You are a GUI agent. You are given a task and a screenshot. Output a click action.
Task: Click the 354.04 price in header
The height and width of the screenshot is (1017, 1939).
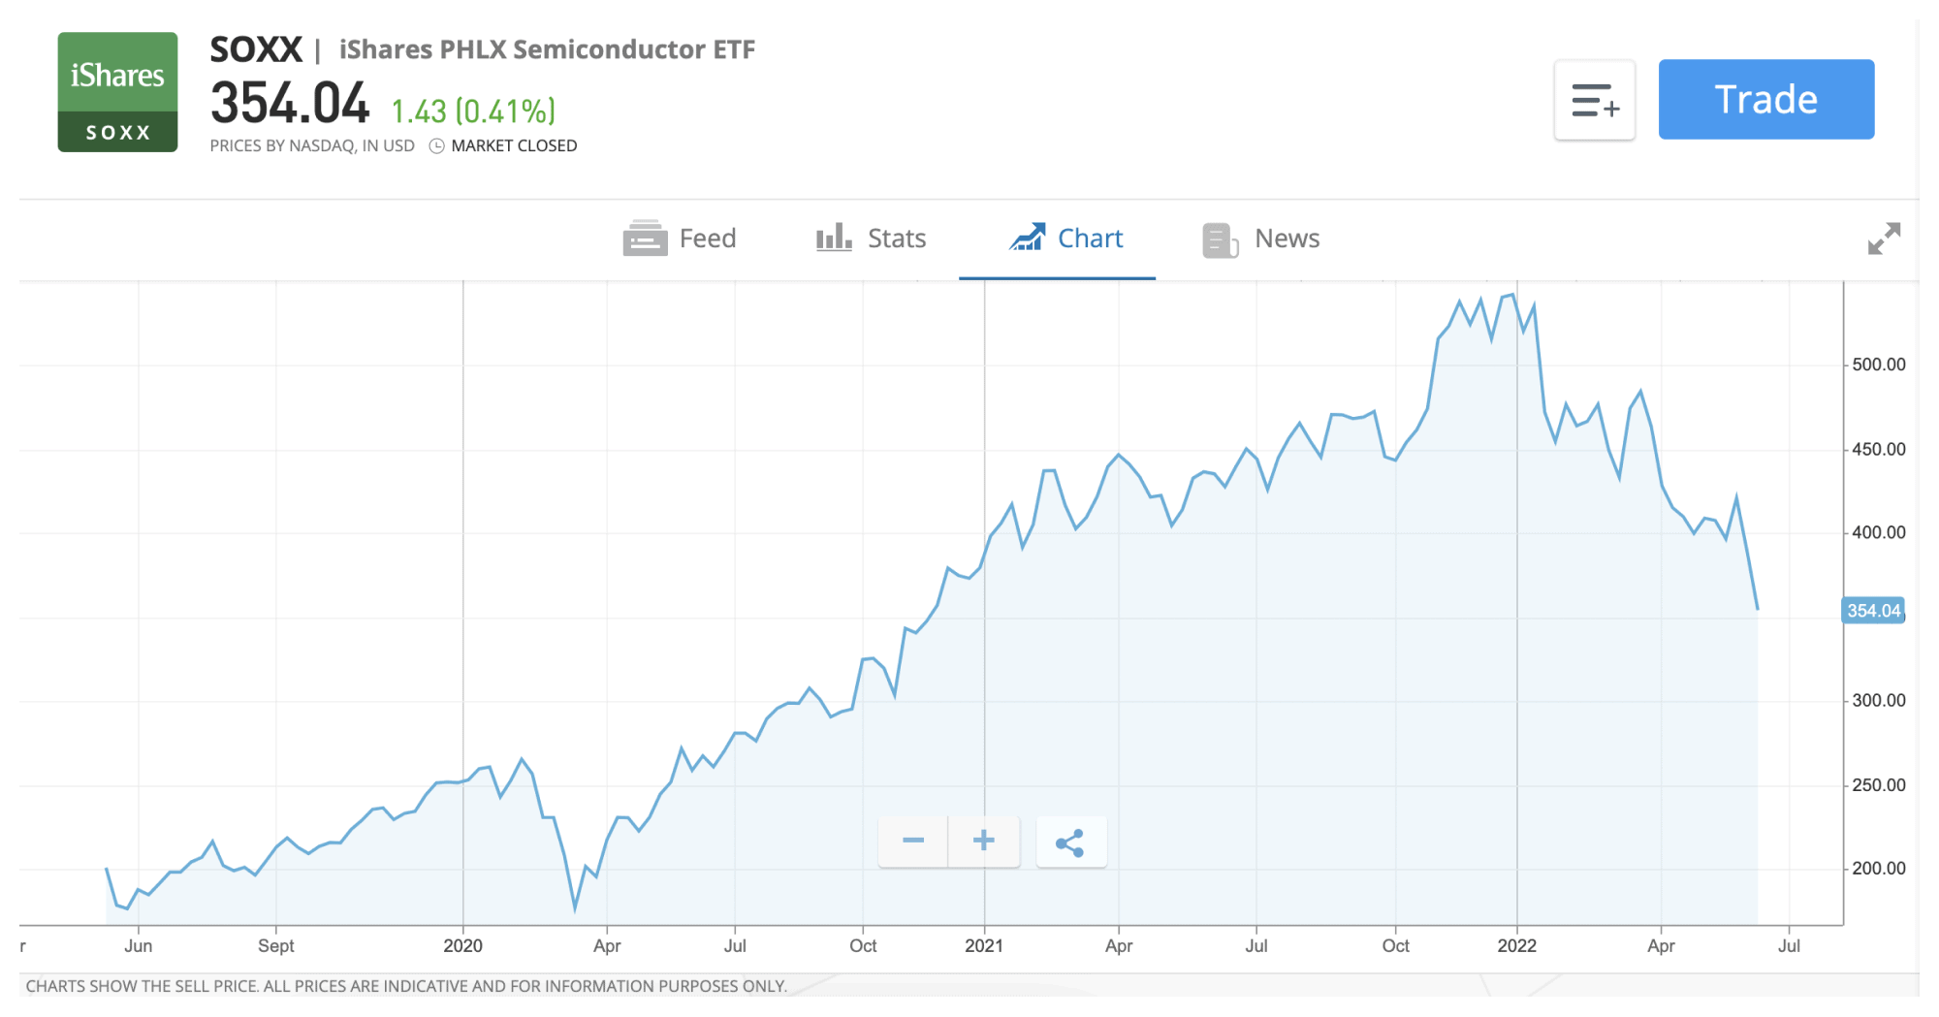point(290,104)
